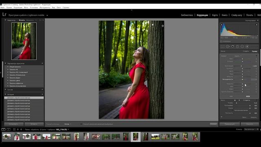The image size is (261, 147).
Task: Select the highlighted top history step
Action: click(24, 98)
